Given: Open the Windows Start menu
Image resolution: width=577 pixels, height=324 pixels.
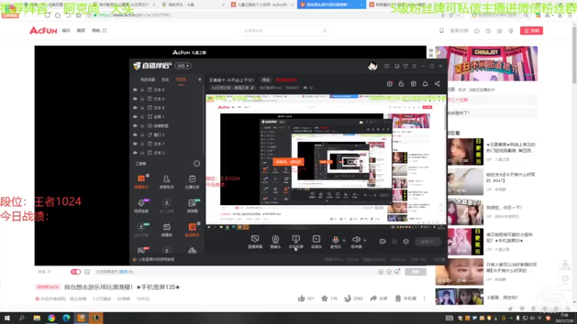Looking at the screenshot, I should pos(6,318).
